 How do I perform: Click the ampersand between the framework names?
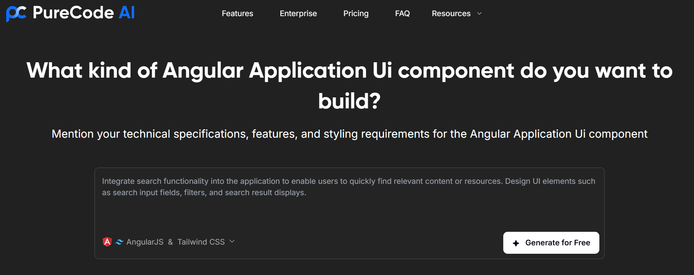coord(170,242)
